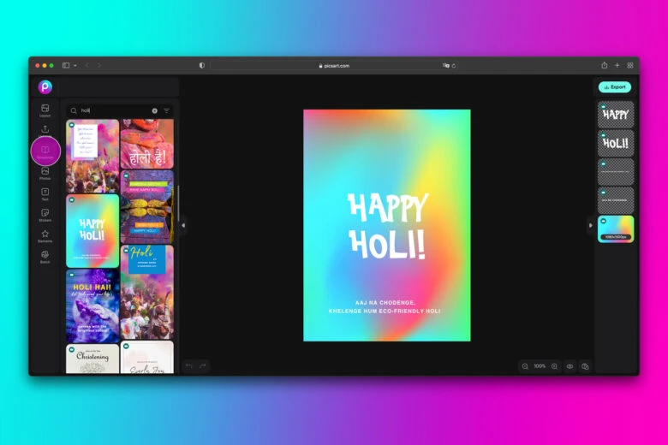This screenshot has height=445, width=668.
Task: Clear the holi search text
Action: 155,110
